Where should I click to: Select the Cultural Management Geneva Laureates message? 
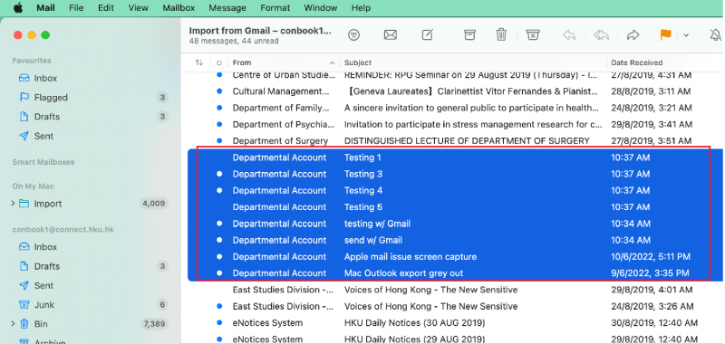point(455,91)
